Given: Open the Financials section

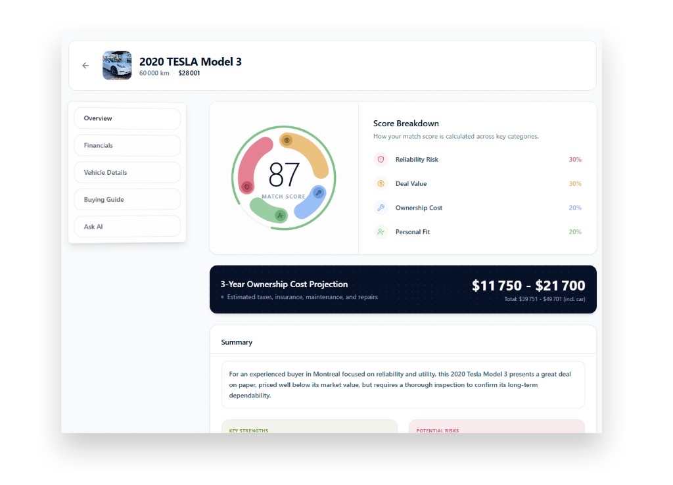Looking at the screenshot, I should [127, 146].
